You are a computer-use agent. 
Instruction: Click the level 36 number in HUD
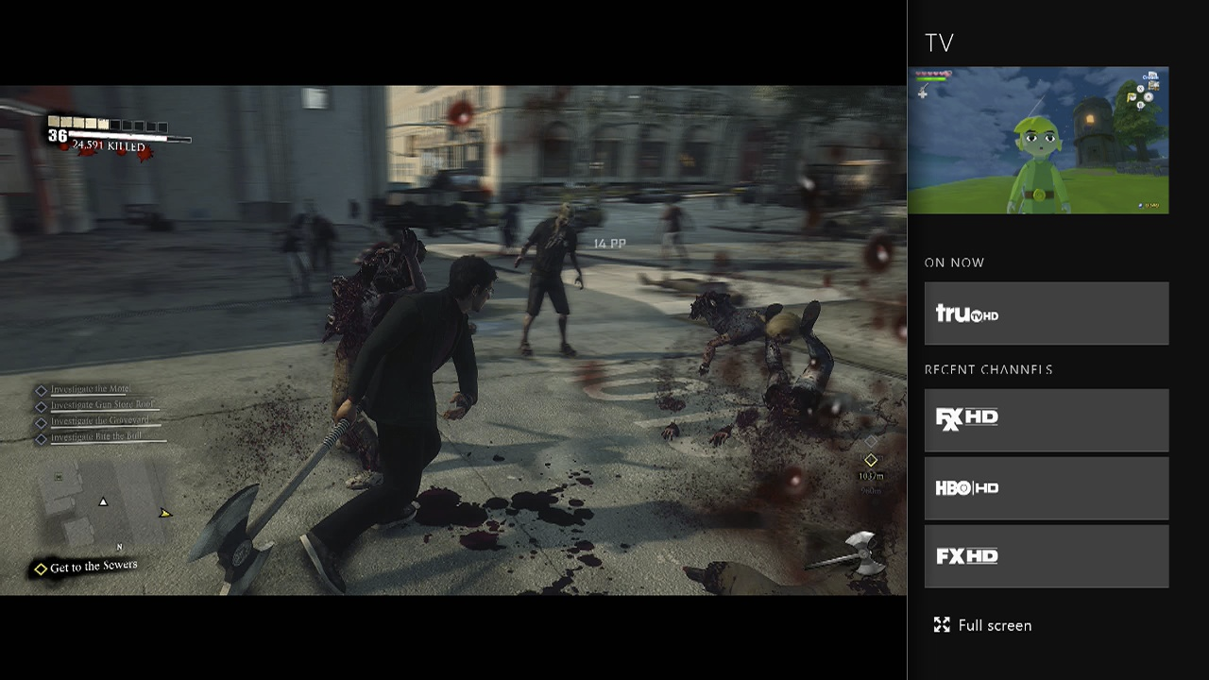(58, 137)
